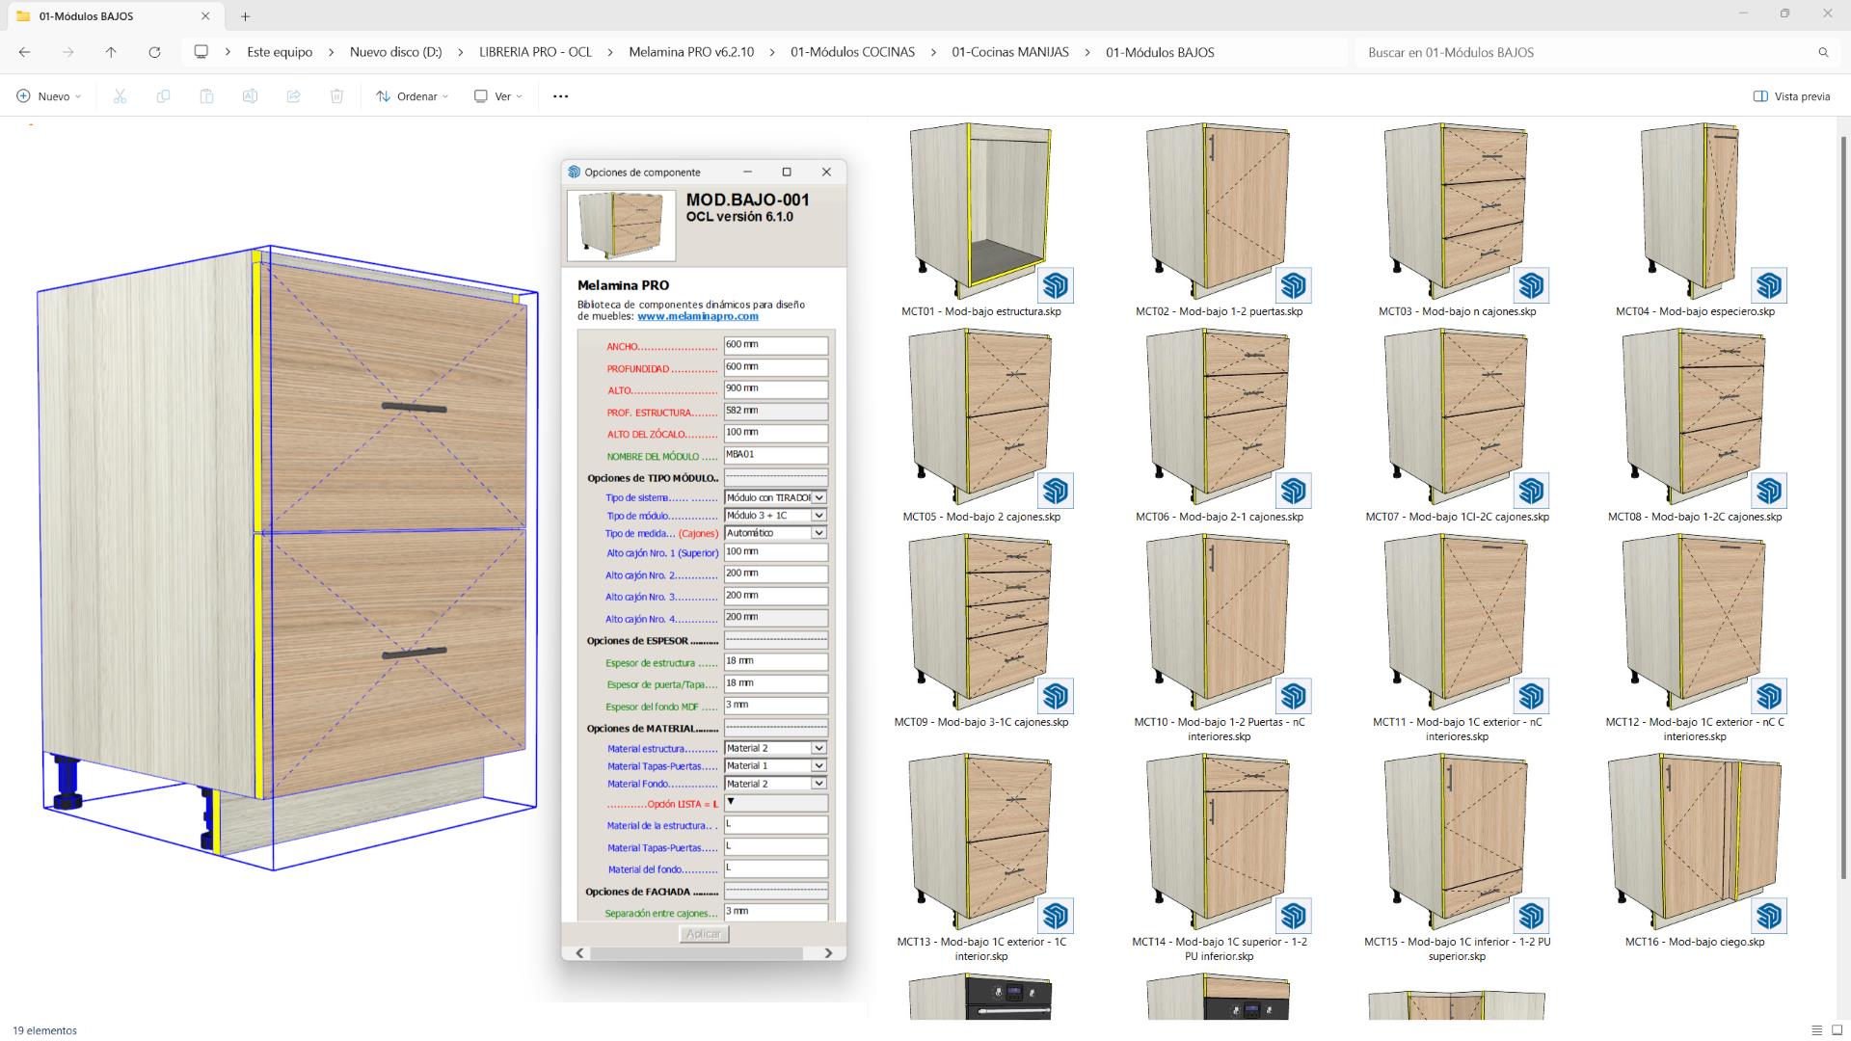Click the Aplicar button
Viewport: 1851px width, 1041px height.
click(704, 933)
